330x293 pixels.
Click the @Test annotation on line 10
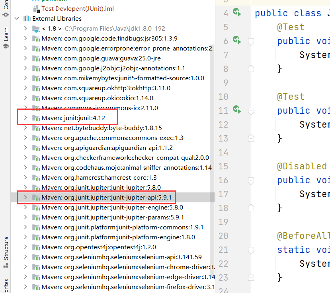[291, 97]
